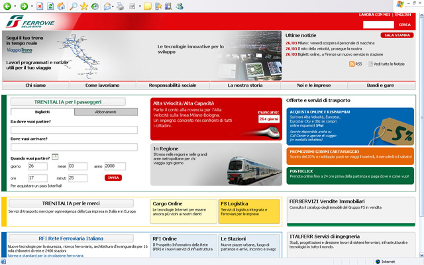The width and height of the screenshot is (424, 265).
Task: Go to browser Home page icon
Action: [61, 6]
